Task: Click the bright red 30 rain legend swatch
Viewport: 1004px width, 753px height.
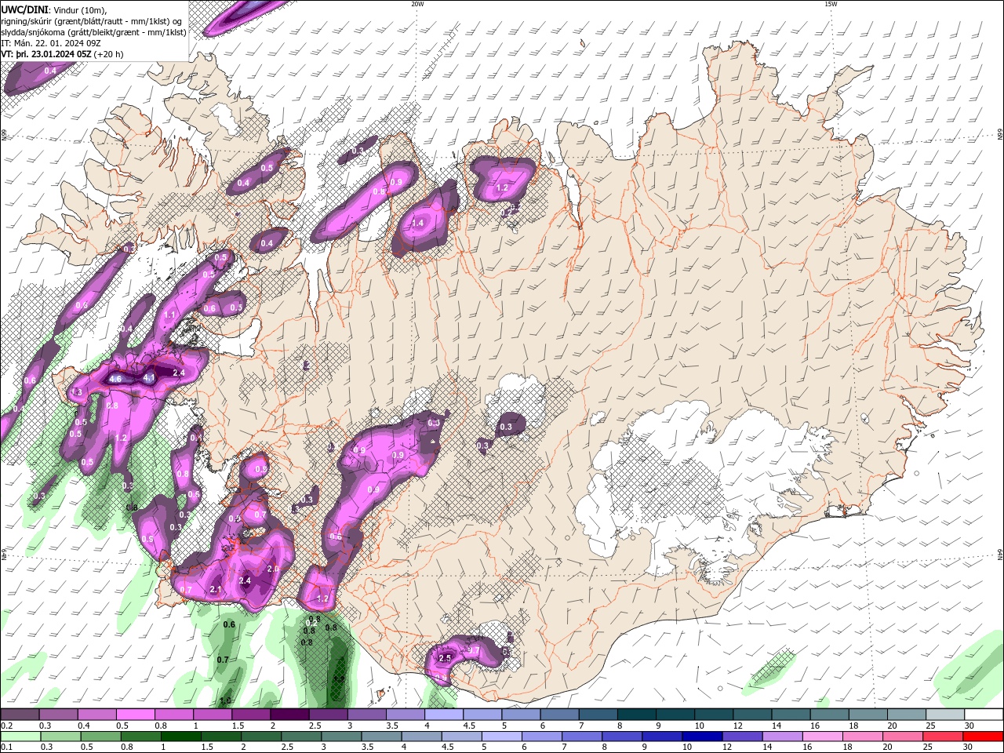Action: pyautogui.click(x=983, y=737)
